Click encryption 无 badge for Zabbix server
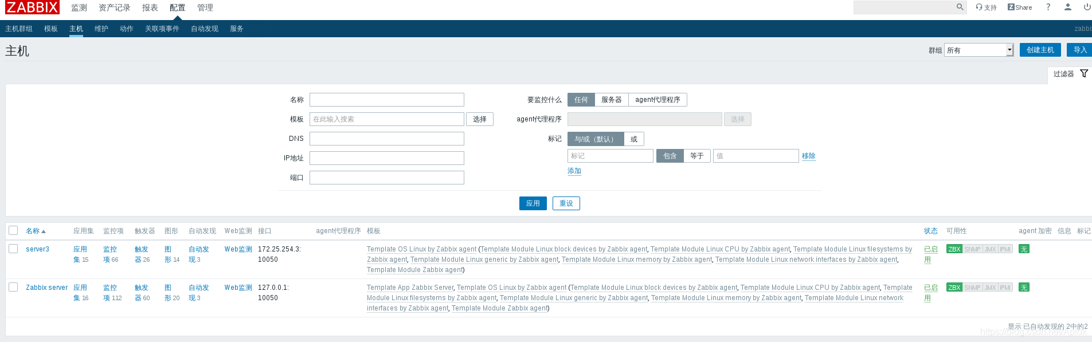Screen dimensions: 1092x342 click(1024, 288)
